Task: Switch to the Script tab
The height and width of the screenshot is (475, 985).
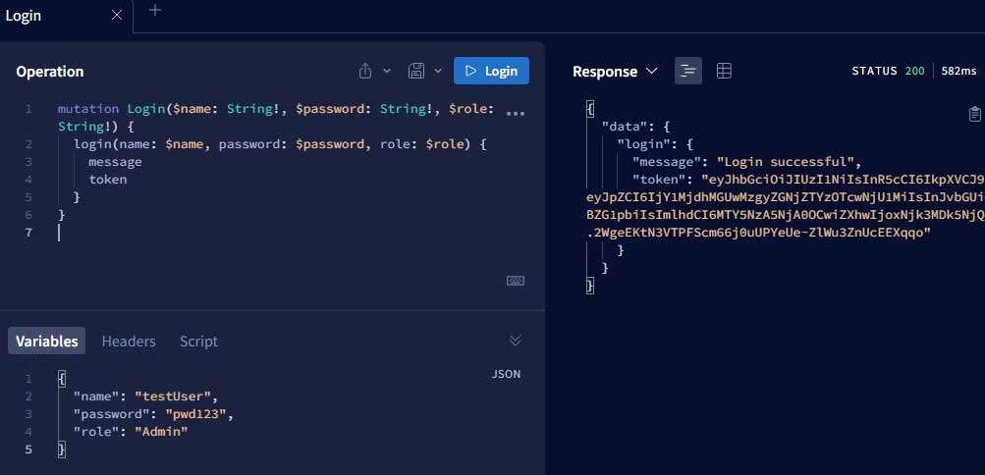Action: [x=198, y=342]
